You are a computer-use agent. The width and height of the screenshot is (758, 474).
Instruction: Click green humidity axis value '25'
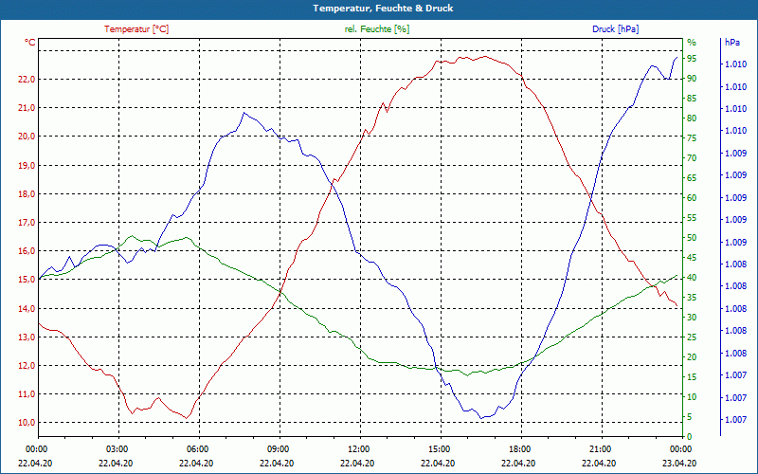pyautogui.click(x=692, y=337)
